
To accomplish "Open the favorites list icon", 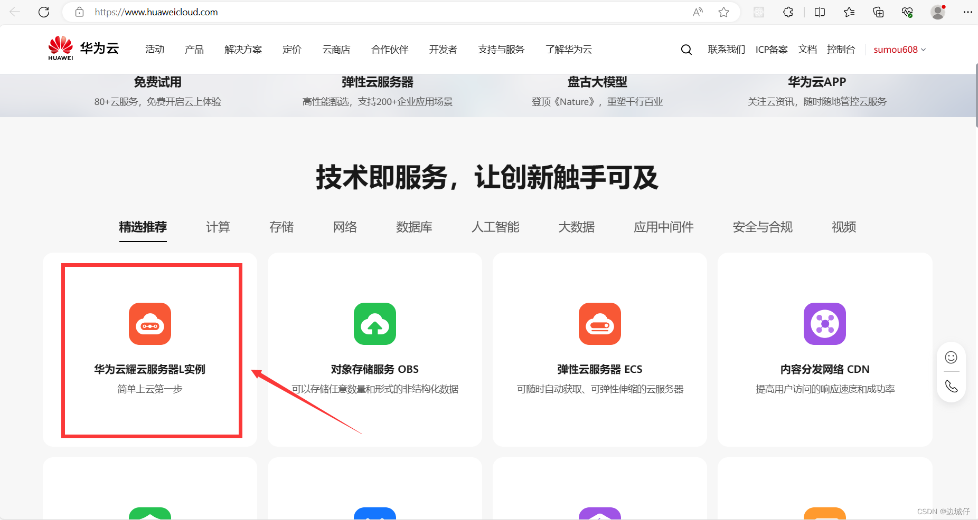I will (x=849, y=12).
